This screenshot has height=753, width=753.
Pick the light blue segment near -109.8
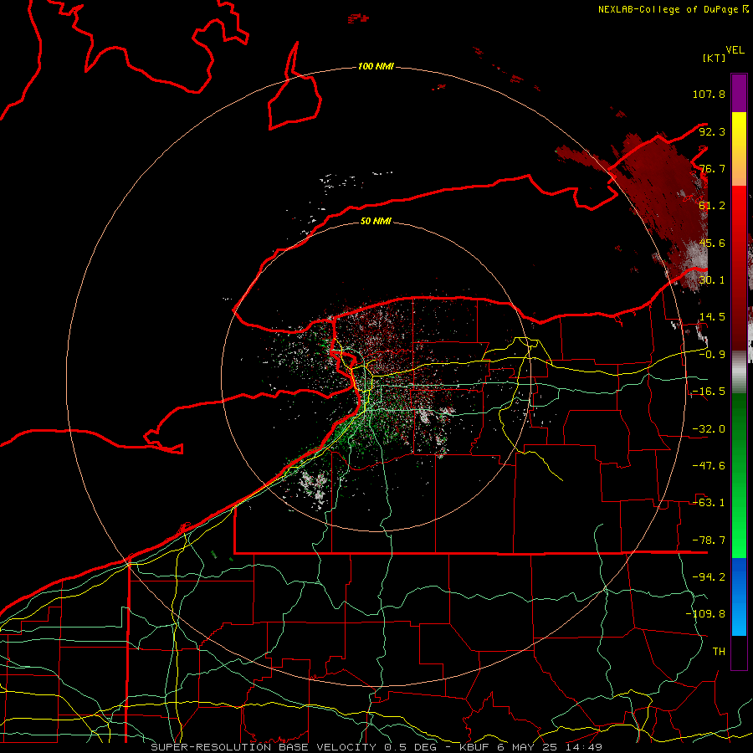pos(739,617)
